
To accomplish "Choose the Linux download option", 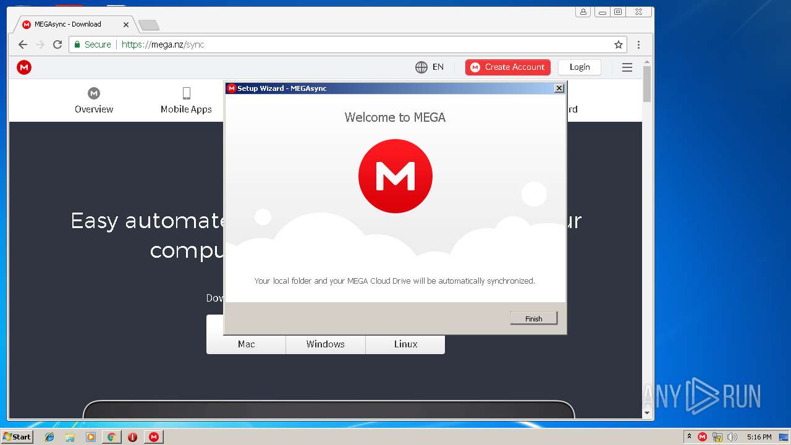I will pos(405,344).
